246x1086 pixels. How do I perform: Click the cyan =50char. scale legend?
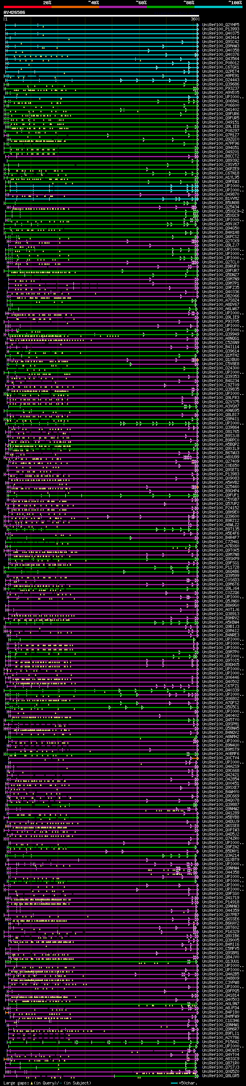pos(184,1083)
